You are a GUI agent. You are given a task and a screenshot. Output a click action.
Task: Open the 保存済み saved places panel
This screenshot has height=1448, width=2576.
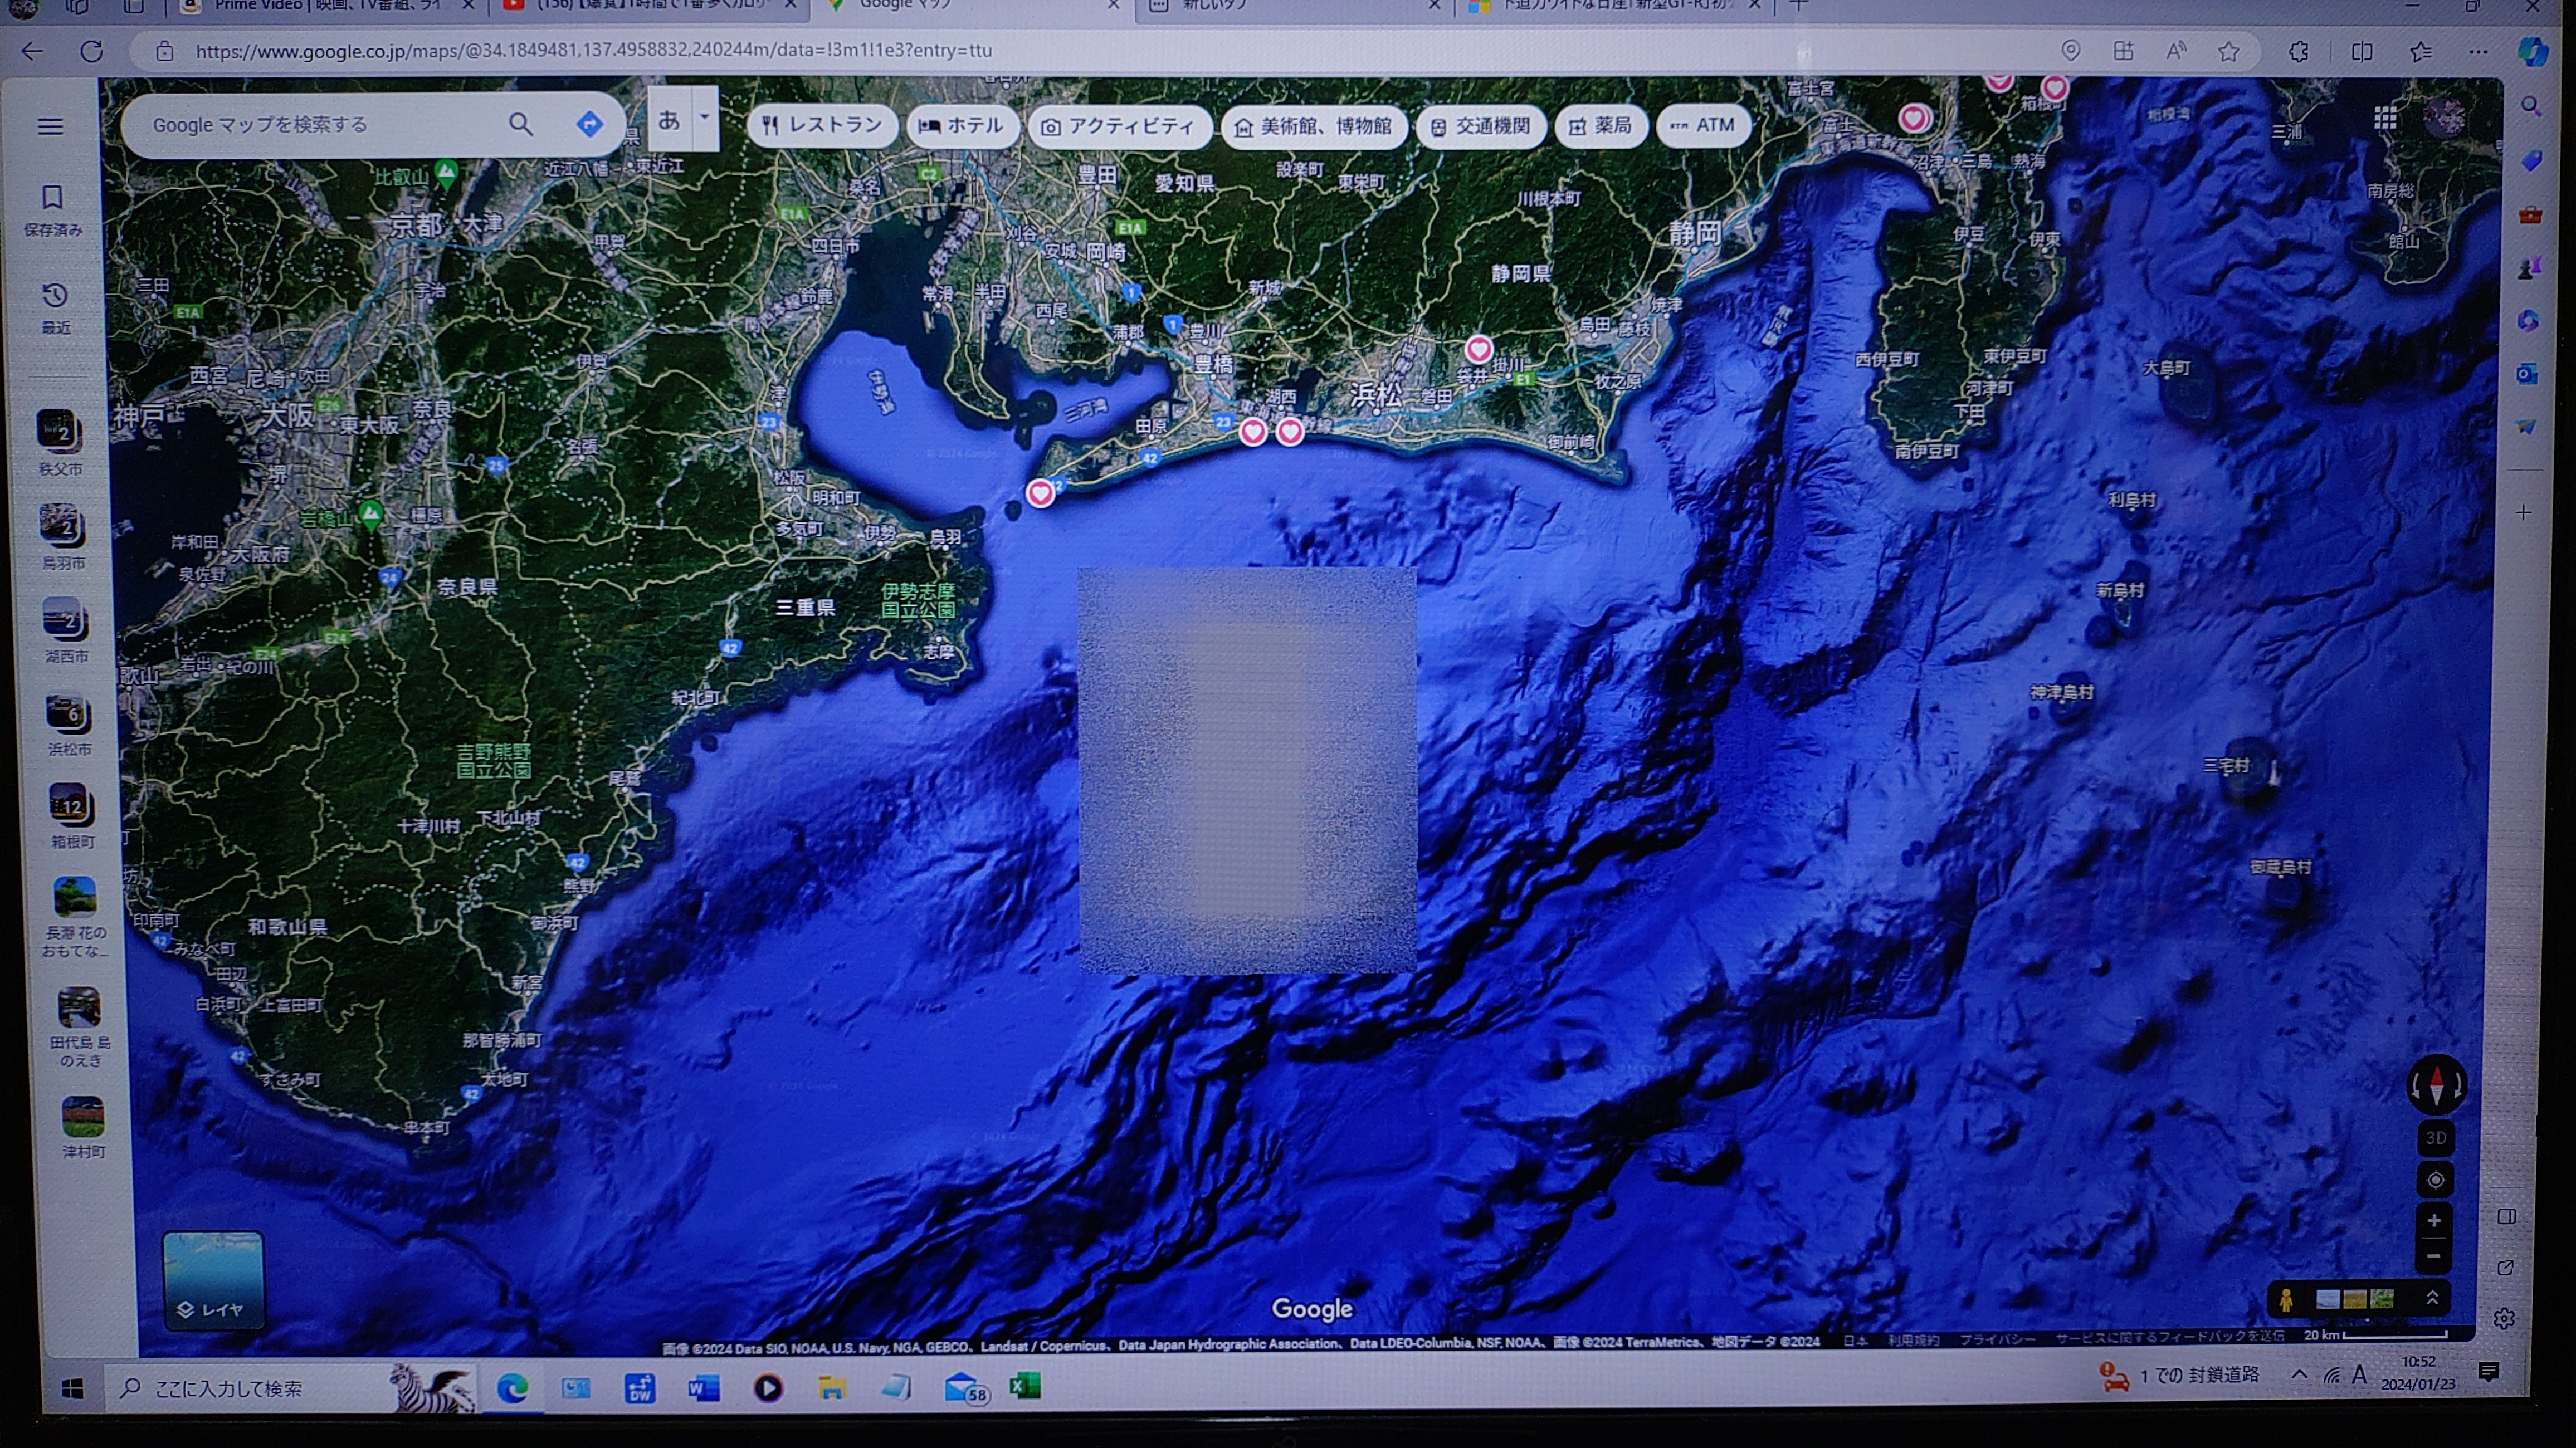pyautogui.click(x=53, y=209)
